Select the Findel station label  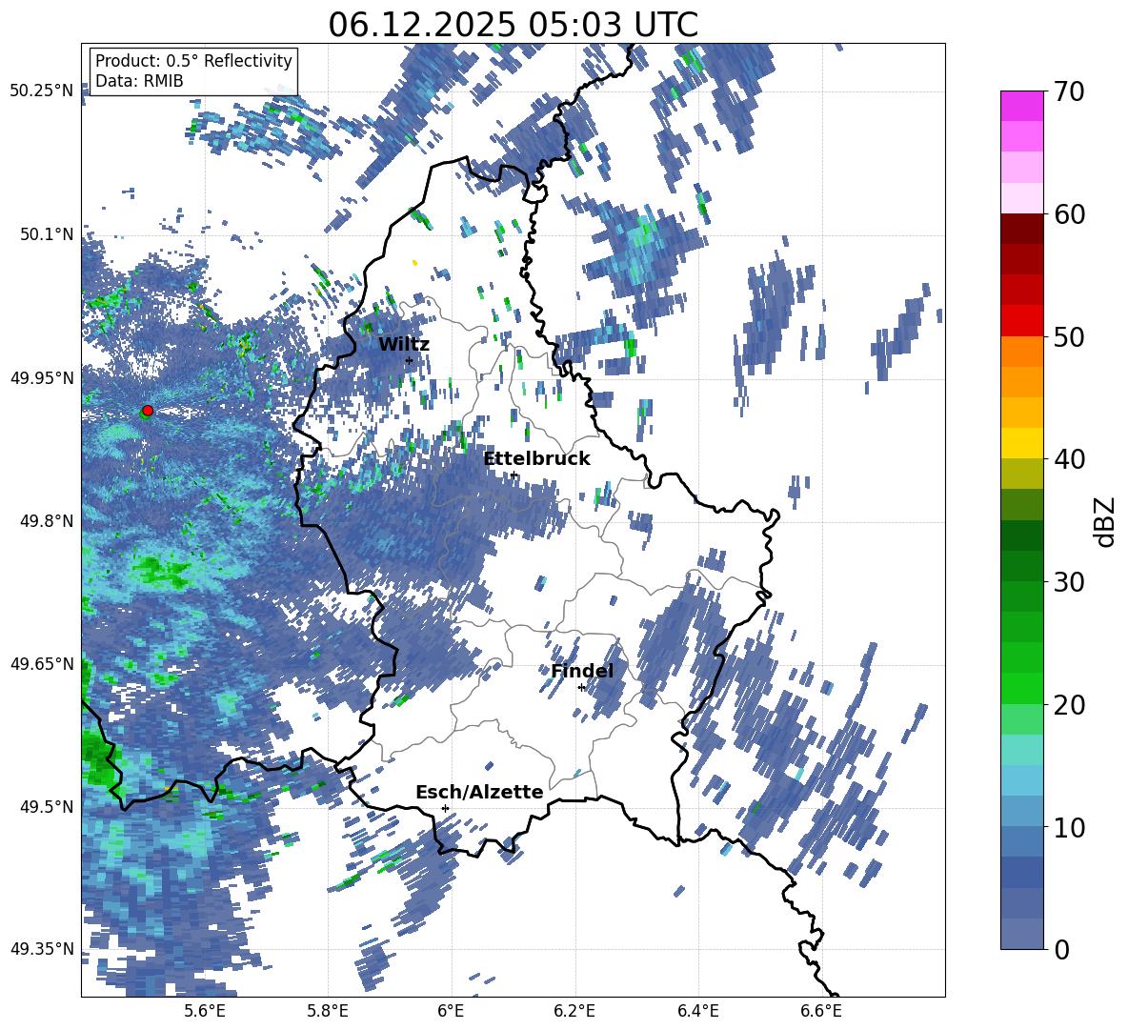click(x=582, y=671)
